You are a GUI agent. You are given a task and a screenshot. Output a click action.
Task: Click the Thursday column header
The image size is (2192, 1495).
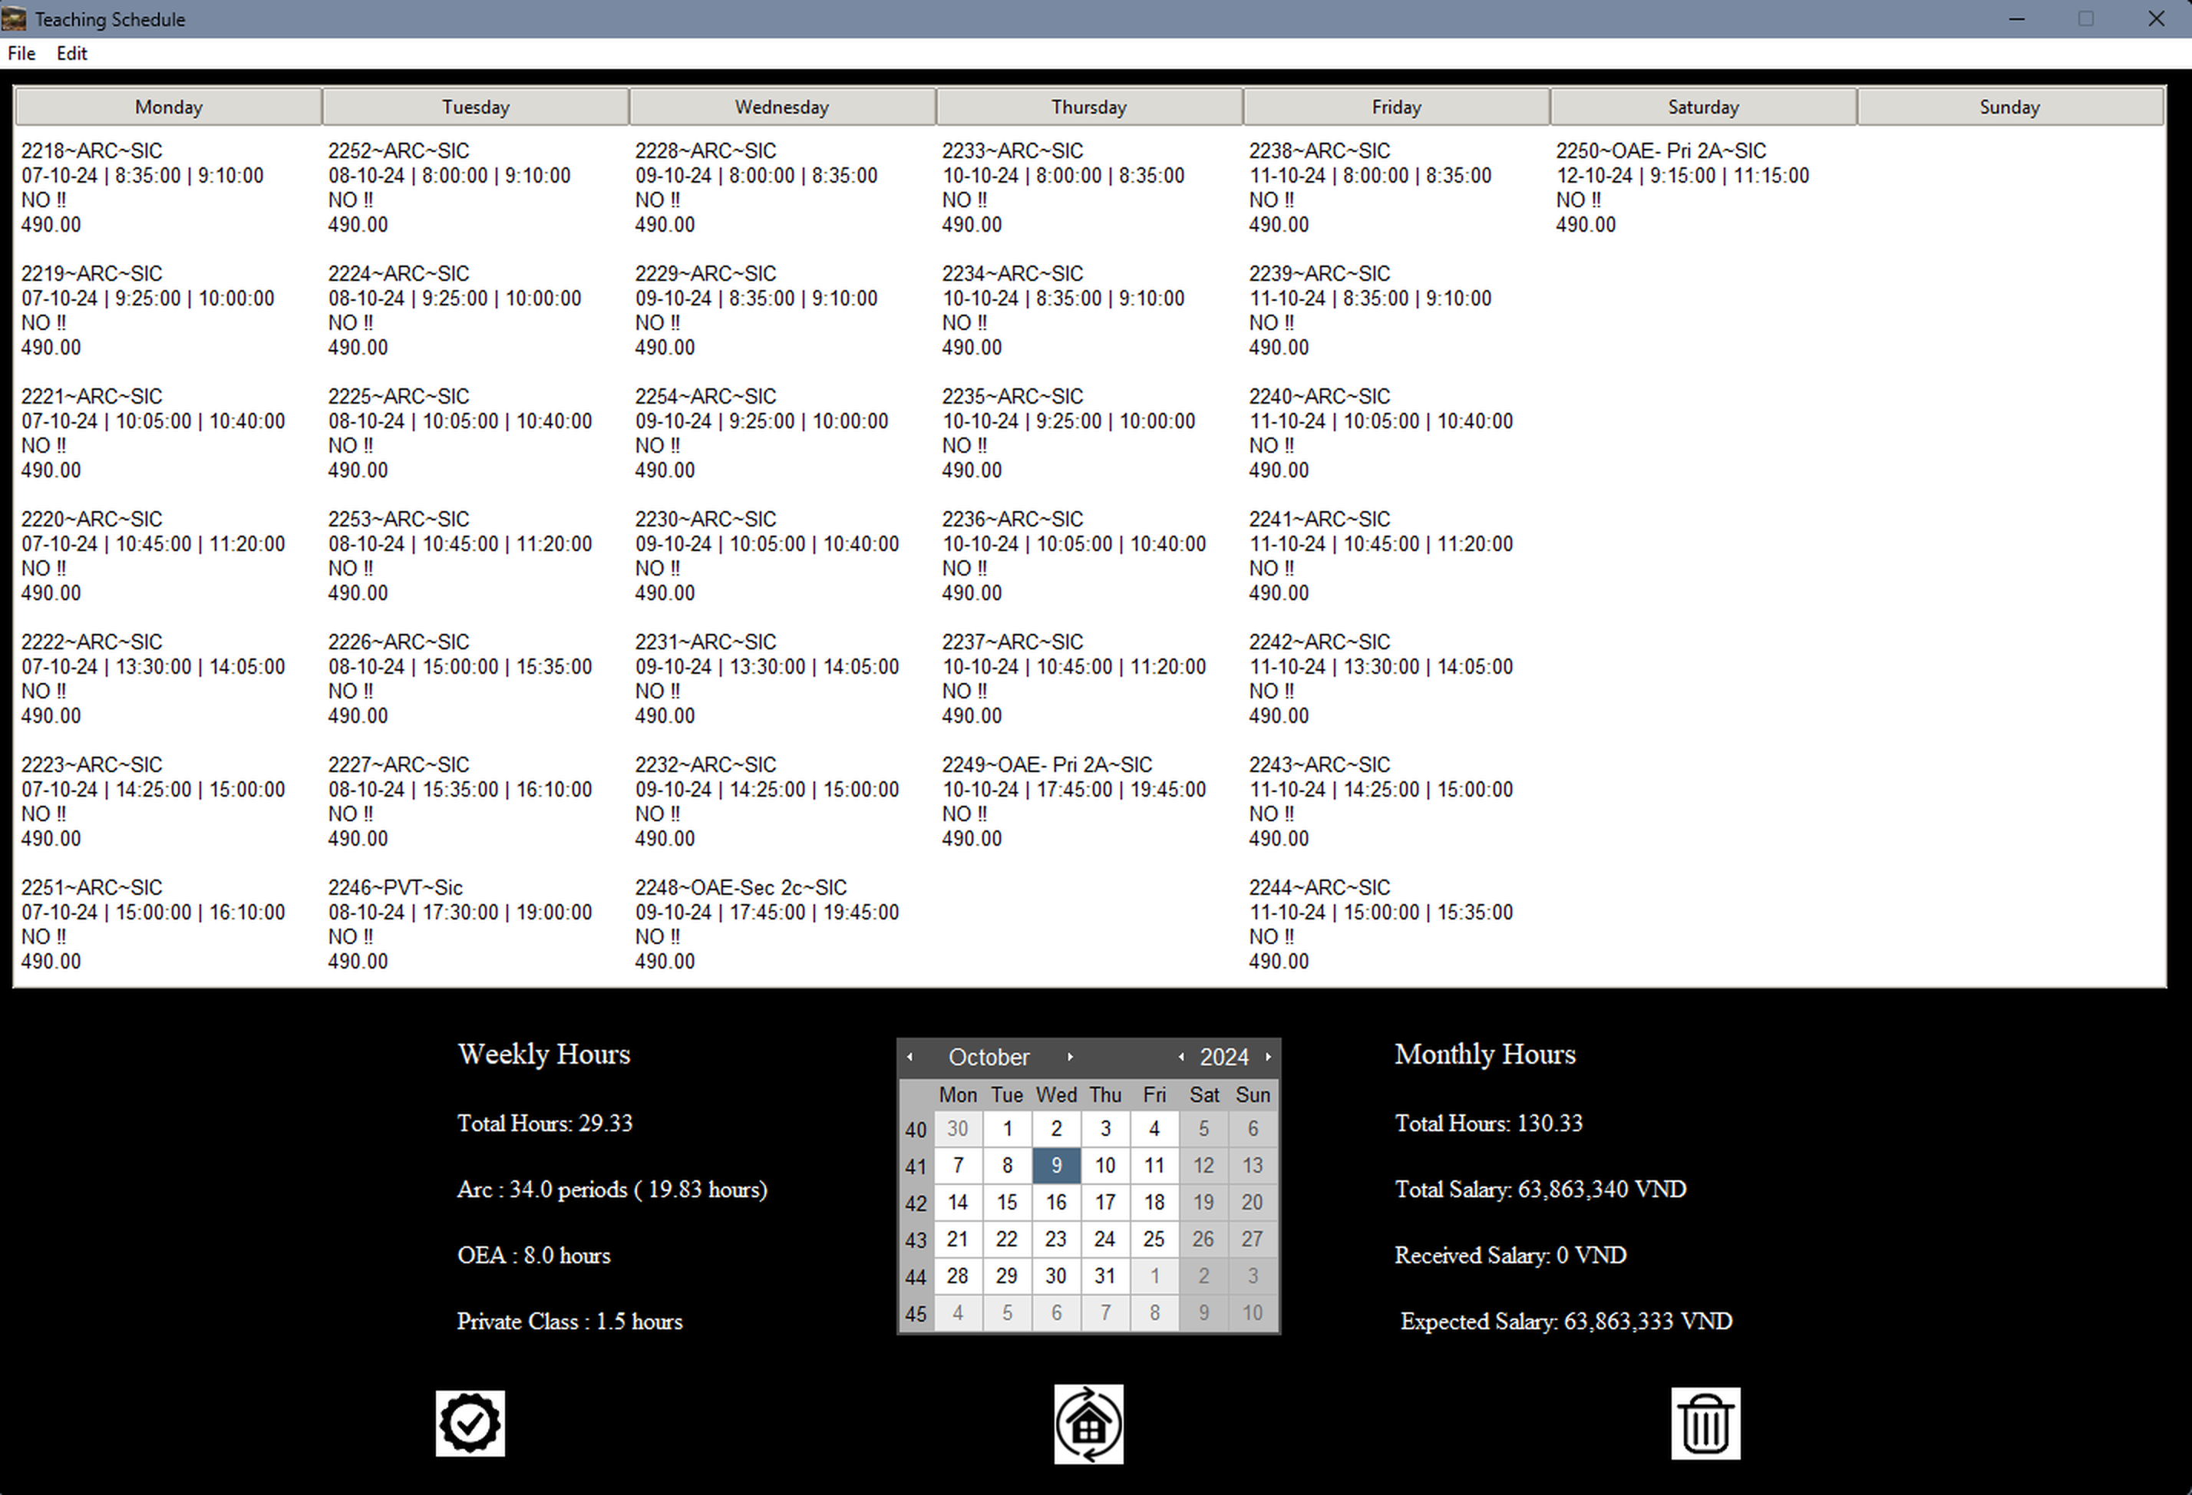pyautogui.click(x=1089, y=106)
